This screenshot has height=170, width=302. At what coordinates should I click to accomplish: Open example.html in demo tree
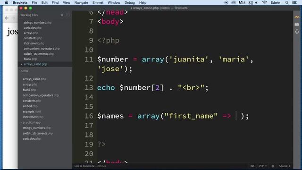point(32,111)
